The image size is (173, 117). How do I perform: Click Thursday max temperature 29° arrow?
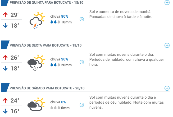pos(5,15)
